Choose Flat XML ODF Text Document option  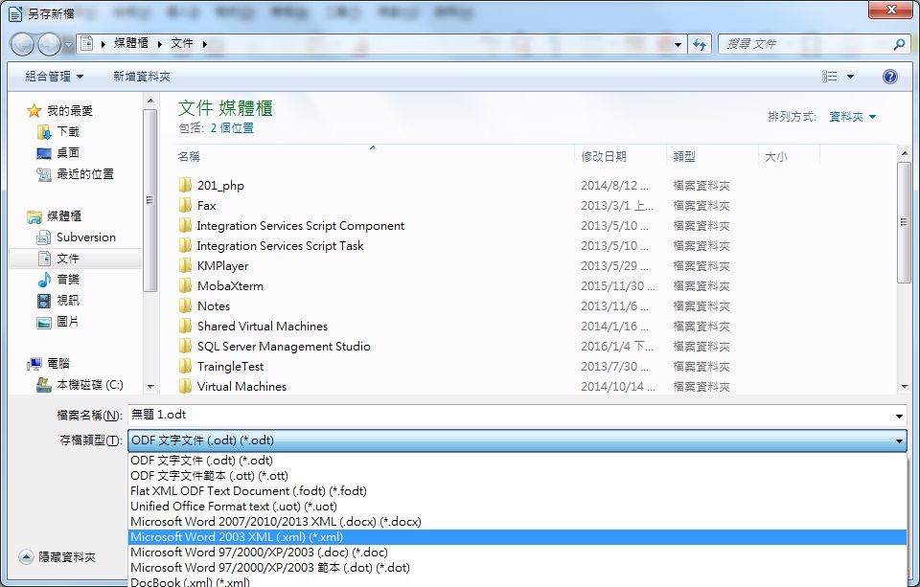(x=248, y=491)
